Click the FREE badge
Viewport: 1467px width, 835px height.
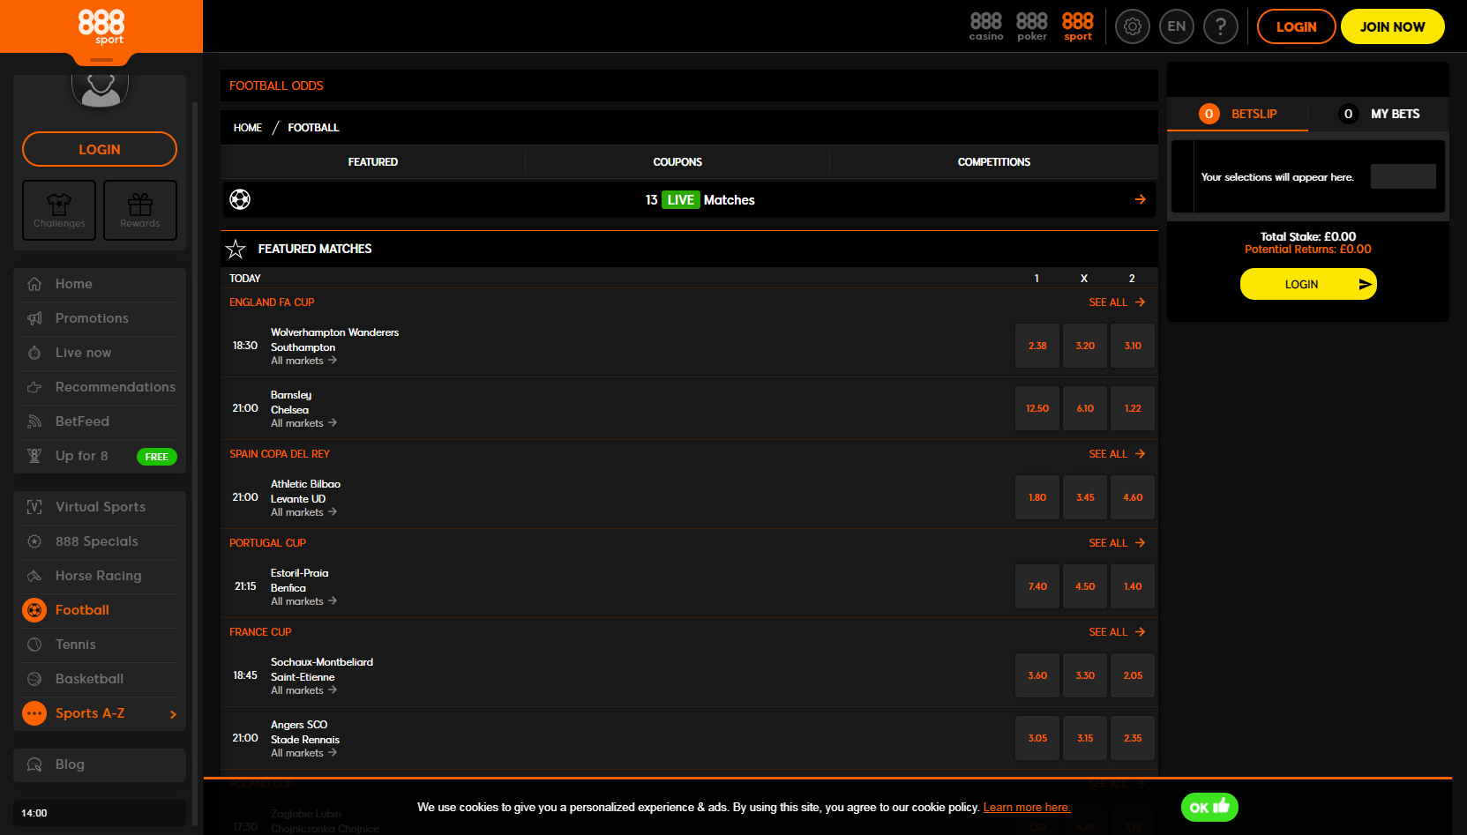click(x=157, y=457)
